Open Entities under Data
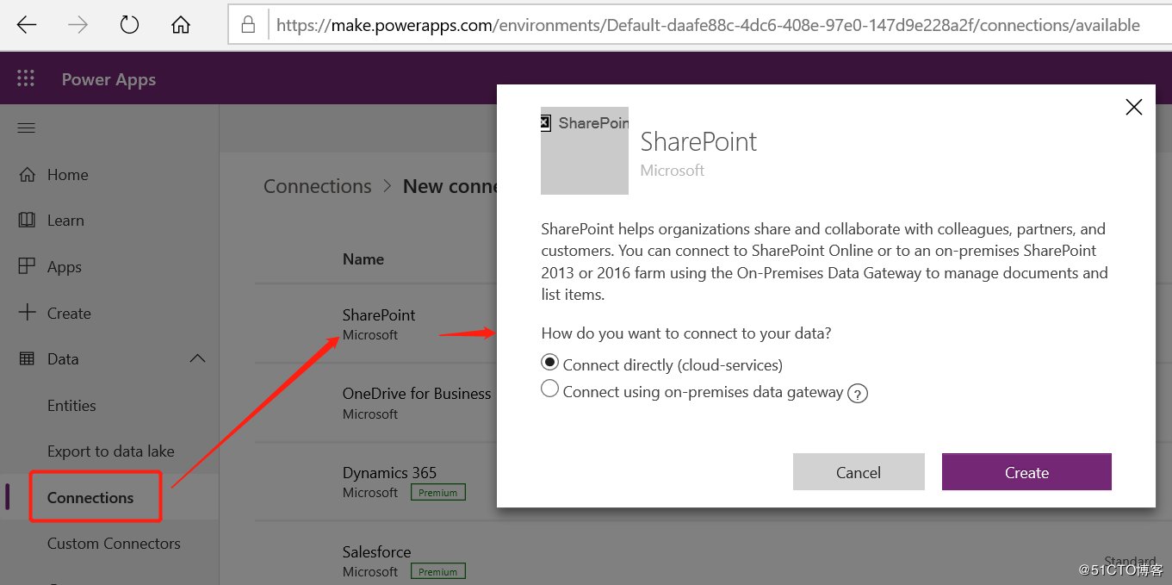The height and width of the screenshot is (585, 1172). (71, 406)
